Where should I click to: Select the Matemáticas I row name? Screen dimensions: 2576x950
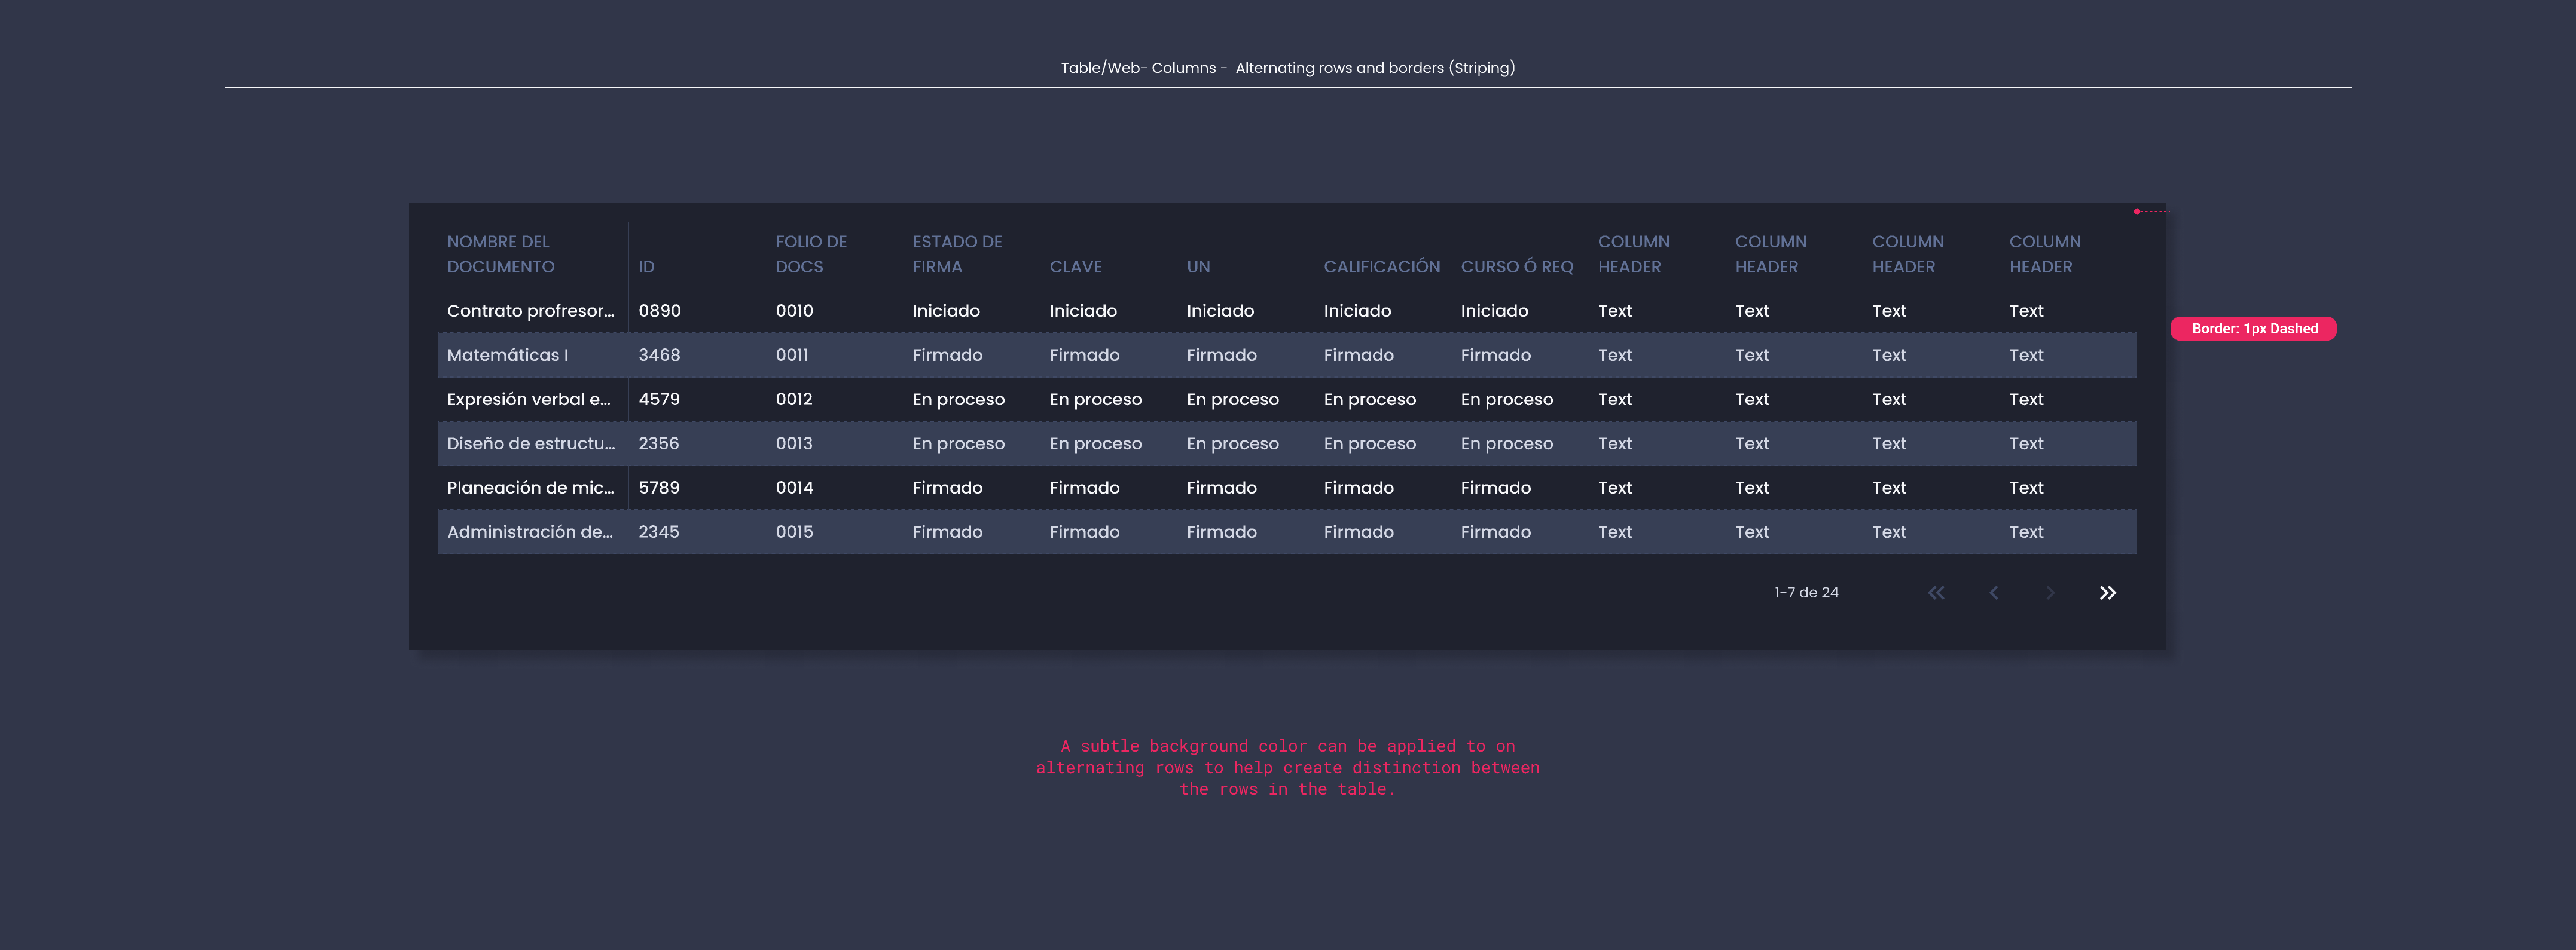pyautogui.click(x=507, y=355)
